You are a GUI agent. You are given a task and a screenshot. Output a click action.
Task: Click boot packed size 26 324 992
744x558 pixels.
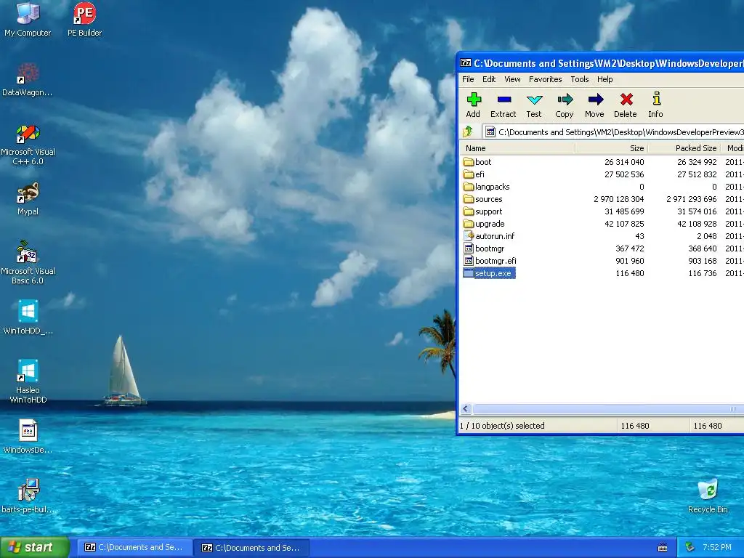point(697,162)
